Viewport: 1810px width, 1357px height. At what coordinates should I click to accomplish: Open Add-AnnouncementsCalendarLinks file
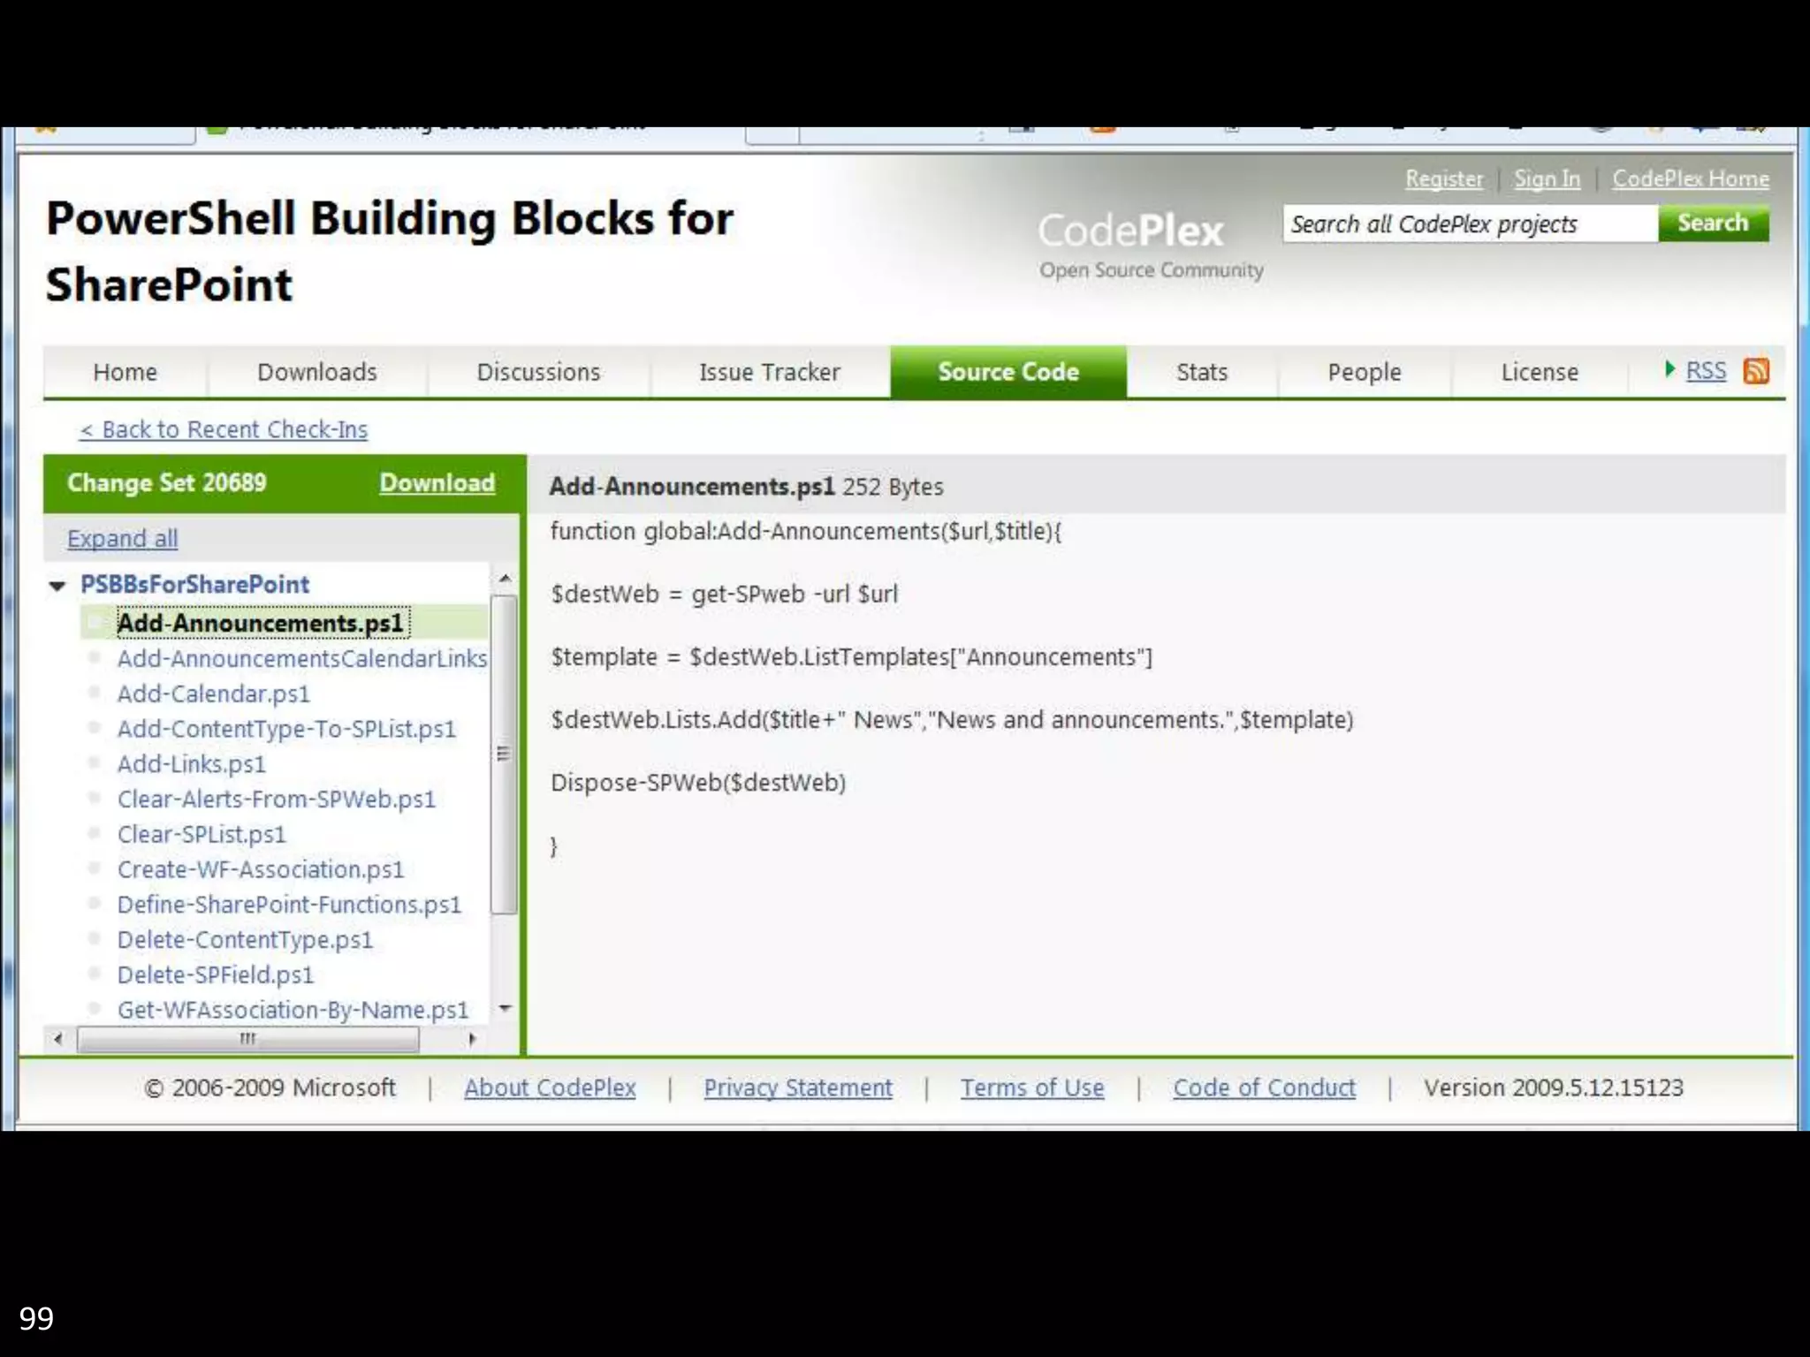302,658
